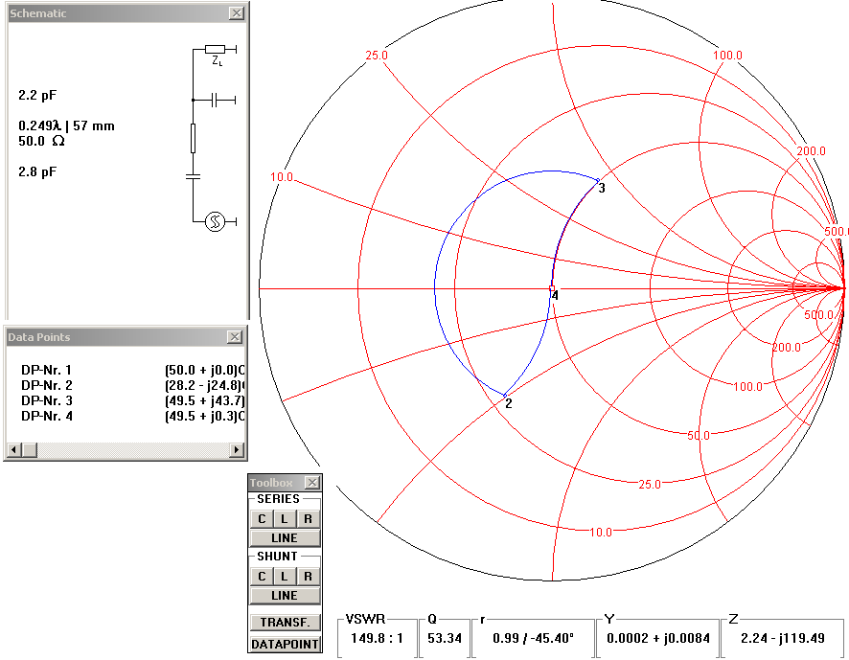Click the TRANSF. button in Toolbox
This screenshot has height=660, width=849.
coord(285,622)
